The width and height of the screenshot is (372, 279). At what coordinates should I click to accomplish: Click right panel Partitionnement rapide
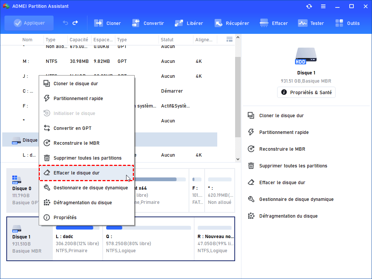[x=284, y=132]
